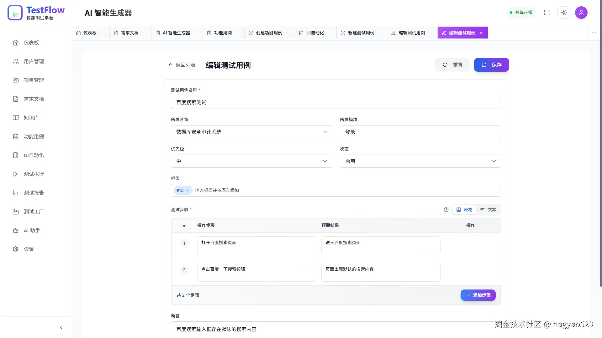This screenshot has height=338, width=602.
Task: Switch test steps to 文本 view
Action: [x=488, y=210]
